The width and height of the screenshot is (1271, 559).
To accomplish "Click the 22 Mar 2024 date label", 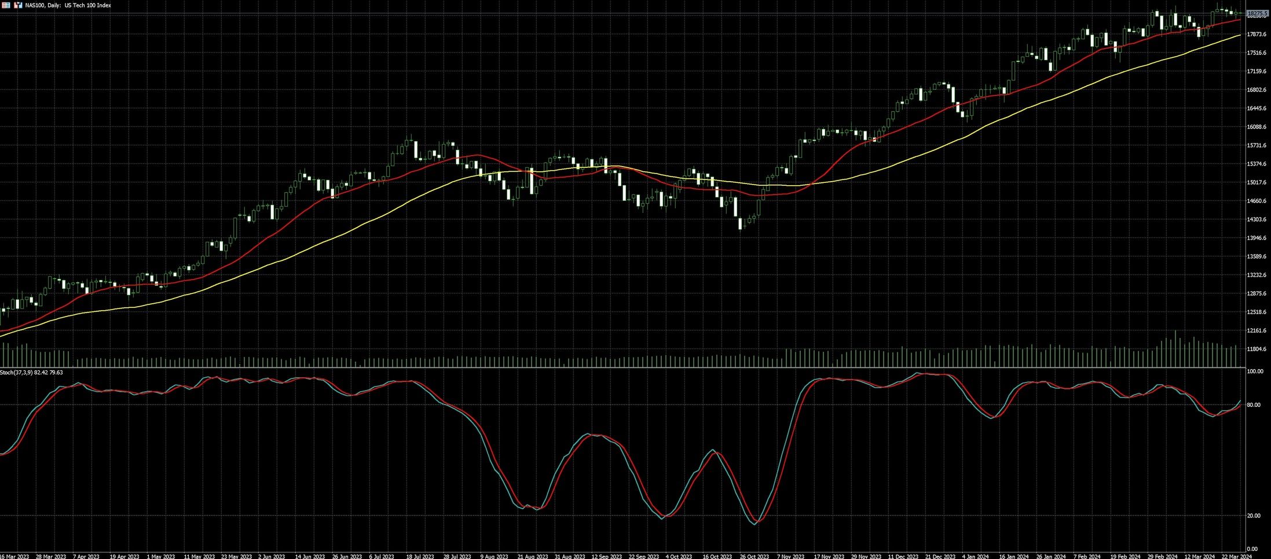I will (1236, 556).
